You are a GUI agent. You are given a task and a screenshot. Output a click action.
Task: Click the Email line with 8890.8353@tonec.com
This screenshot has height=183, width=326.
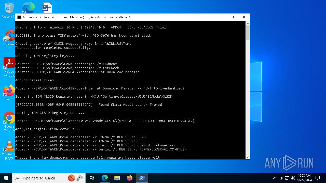[x=96, y=145]
